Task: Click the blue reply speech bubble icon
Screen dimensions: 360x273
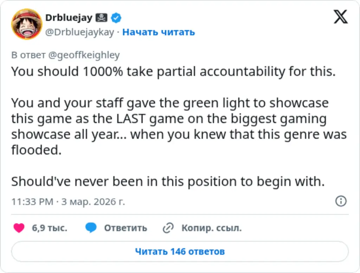Action: [91, 228]
